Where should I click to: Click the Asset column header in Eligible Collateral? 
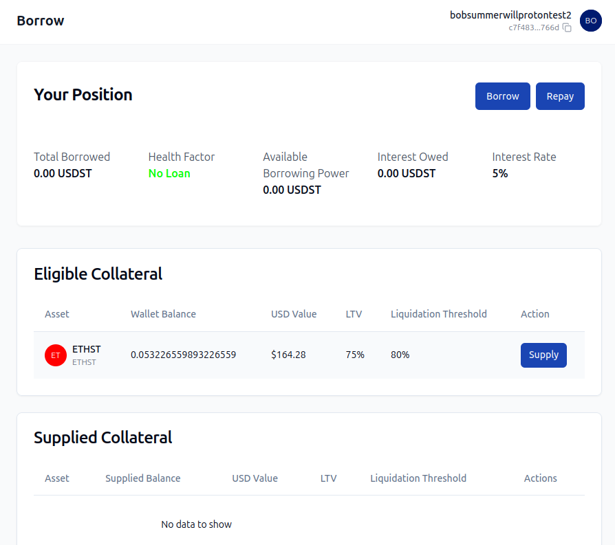pyautogui.click(x=56, y=314)
